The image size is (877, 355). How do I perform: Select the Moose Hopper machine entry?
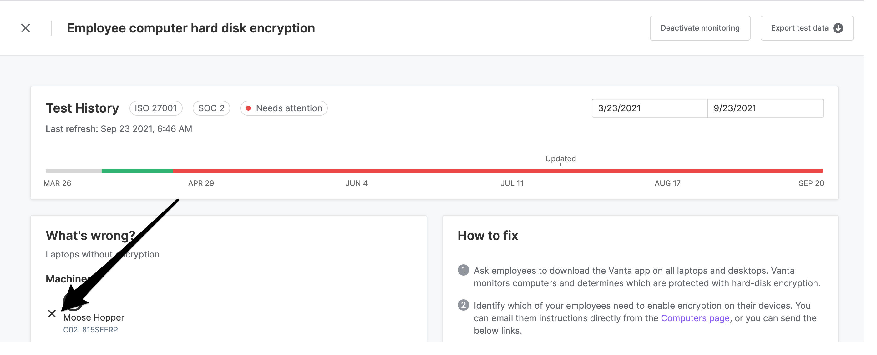coord(94,317)
